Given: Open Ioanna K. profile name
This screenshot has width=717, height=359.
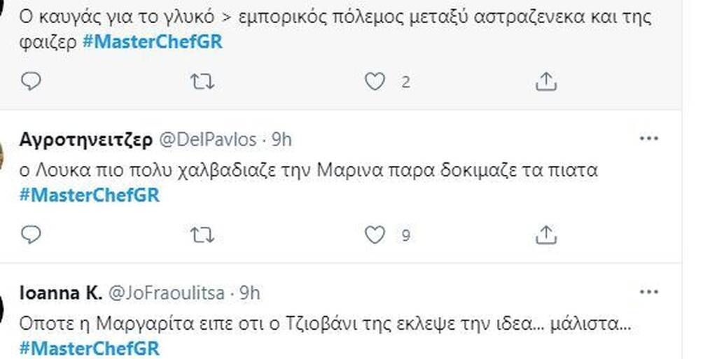Looking at the screenshot, I should tap(60, 293).
